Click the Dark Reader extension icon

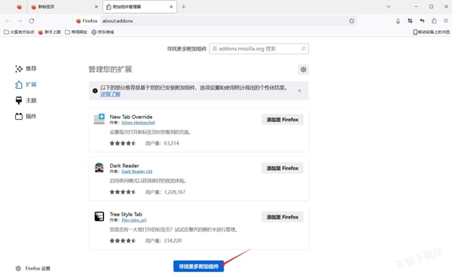(x=99, y=167)
